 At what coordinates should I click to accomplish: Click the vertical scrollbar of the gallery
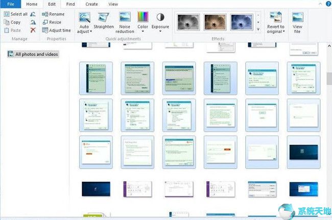point(329,78)
